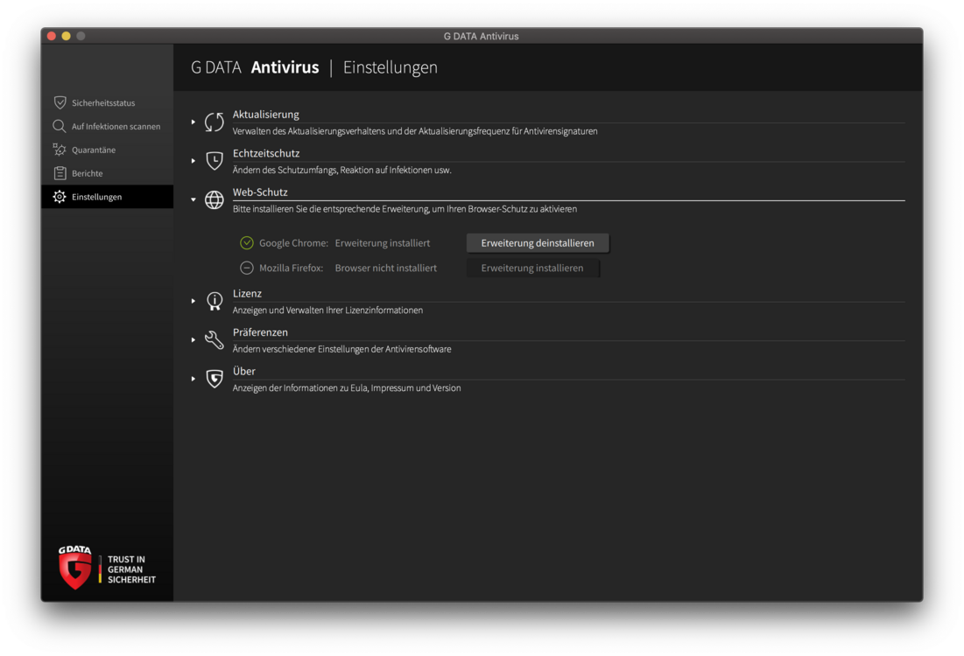This screenshot has height=656, width=964.
Task: Close the G DATA Antivirus window
Action: coord(52,36)
